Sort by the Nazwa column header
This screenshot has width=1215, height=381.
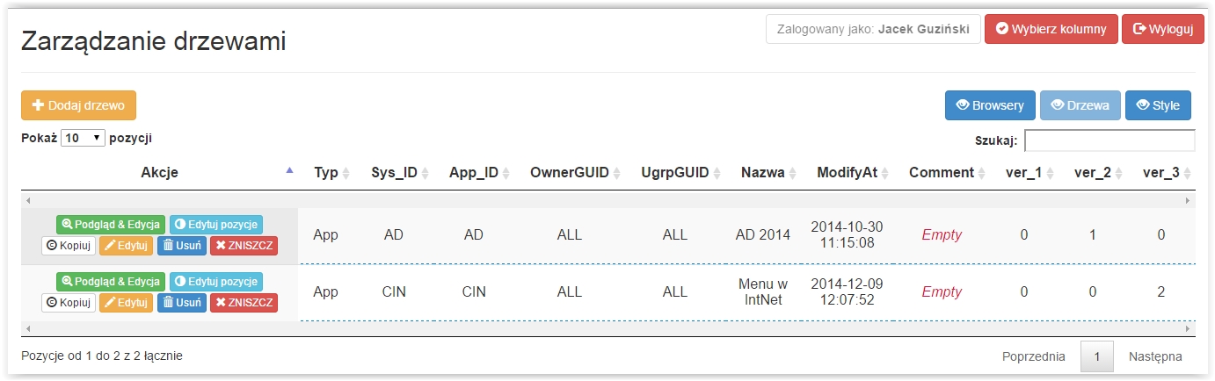pyautogui.click(x=768, y=173)
